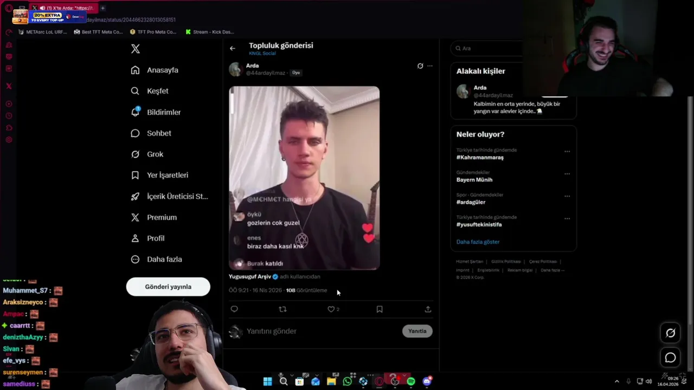The width and height of the screenshot is (694, 390).
Task: Open the Gizlilik Politikası footer link
Action: pyautogui.click(x=506, y=262)
